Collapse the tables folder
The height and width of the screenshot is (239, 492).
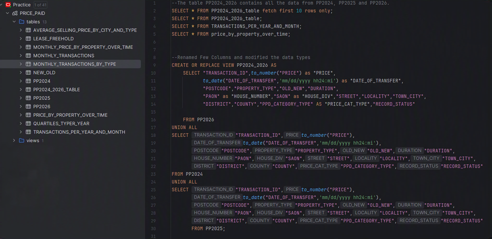coord(14,22)
